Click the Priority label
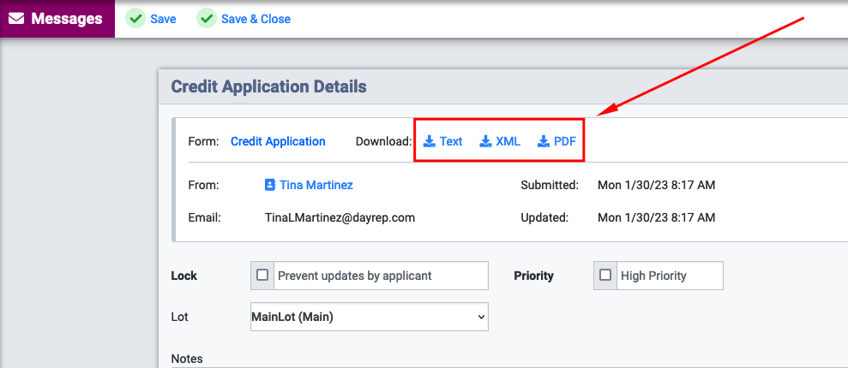The image size is (848, 368). [534, 276]
